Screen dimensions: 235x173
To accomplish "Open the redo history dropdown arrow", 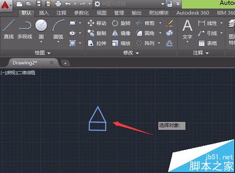I will pos(89,4).
